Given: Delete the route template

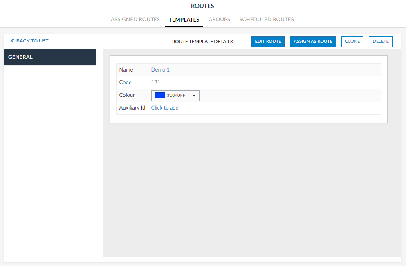Looking at the screenshot, I should 380,42.
